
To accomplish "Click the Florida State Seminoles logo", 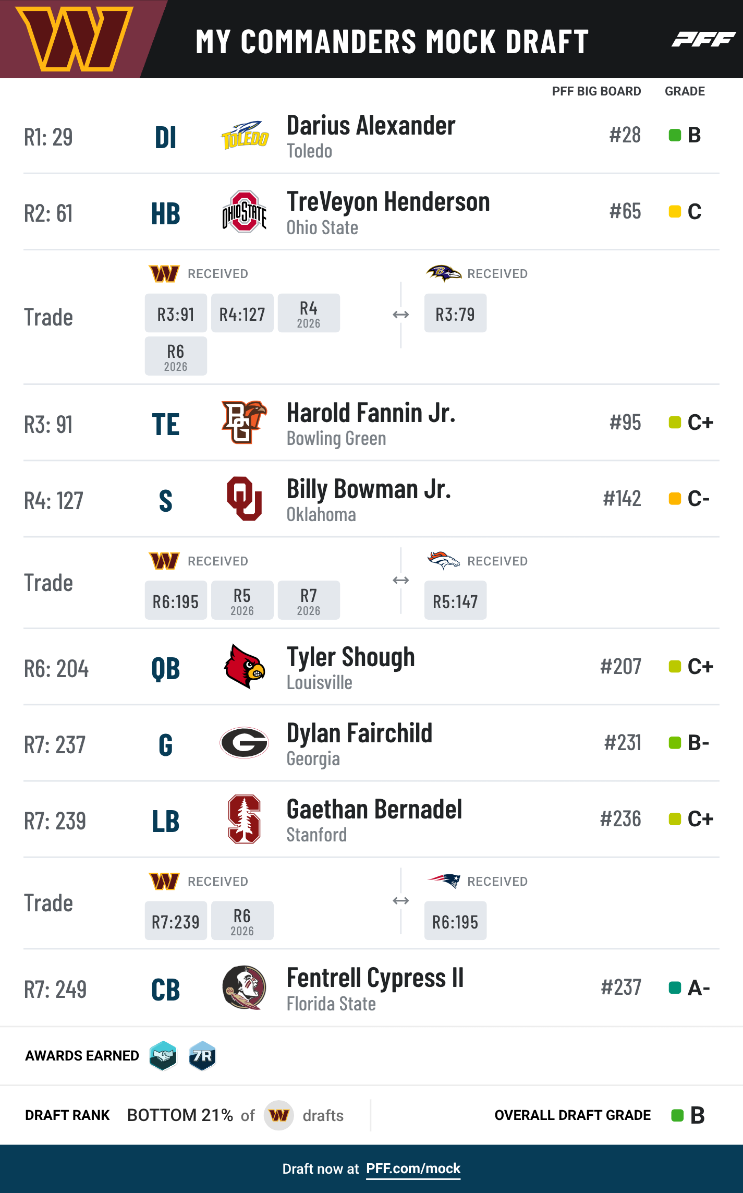I will 245,987.
